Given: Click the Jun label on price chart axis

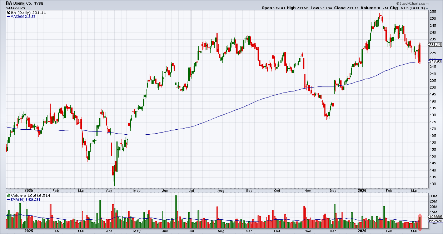Looking at the screenshot, I should click(165, 190).
